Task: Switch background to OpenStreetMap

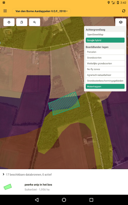Action: click(105, 35)
